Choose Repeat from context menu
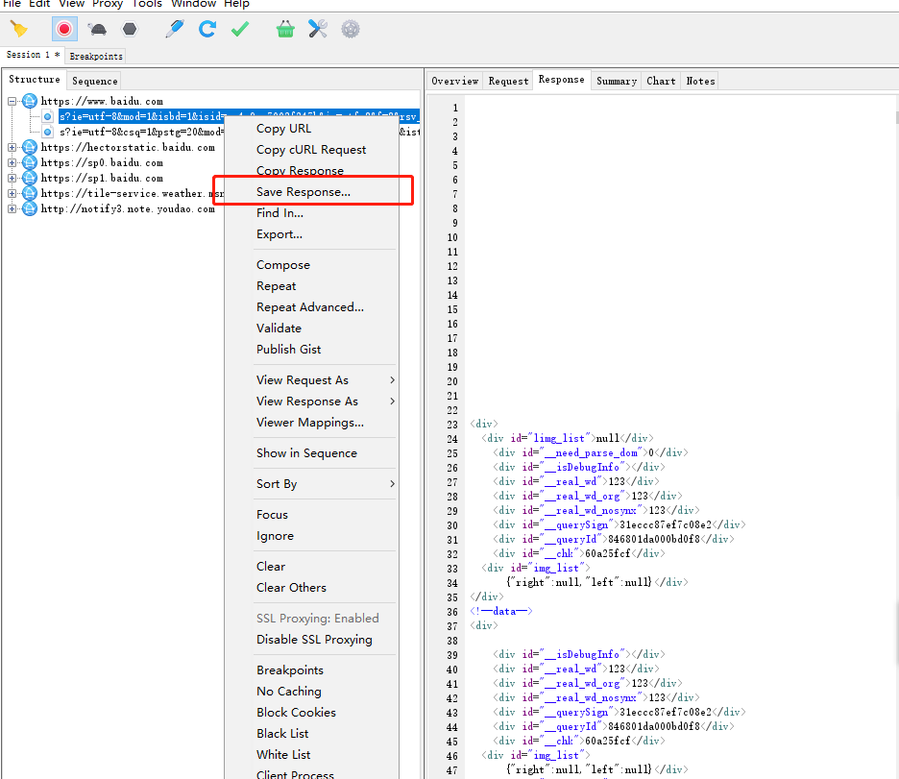 311,286
